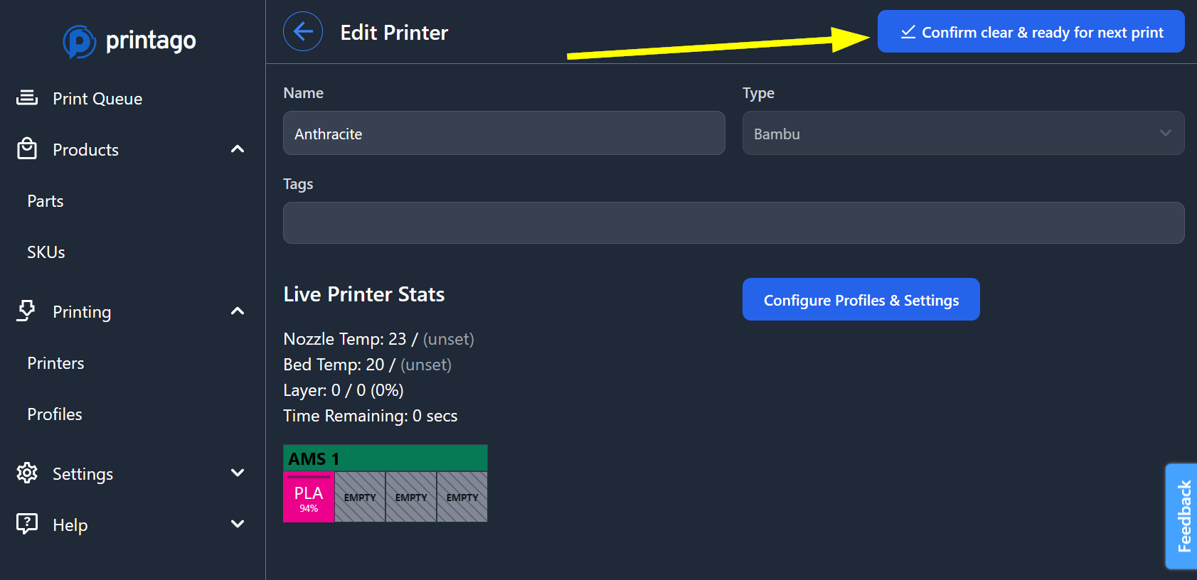Image resolution: width=1197 pixels, height=580 pixels.
Task: Click the Live Printer Stats heading
Action: click(364, 294)
